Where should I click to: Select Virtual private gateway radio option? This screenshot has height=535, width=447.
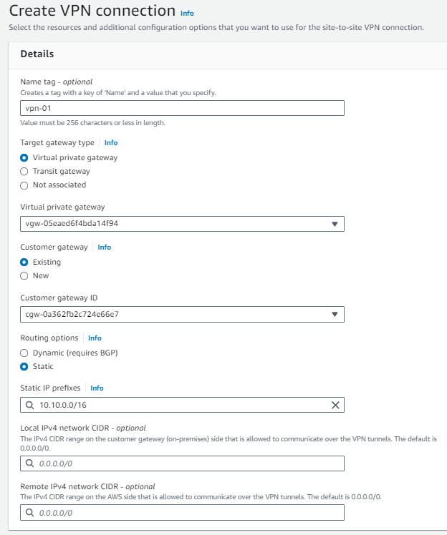coord(24,157)
